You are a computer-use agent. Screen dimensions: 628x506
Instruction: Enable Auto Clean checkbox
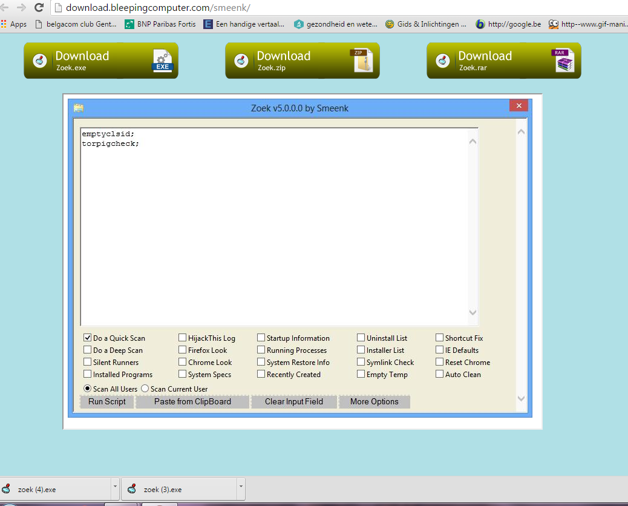click(439, 374)
